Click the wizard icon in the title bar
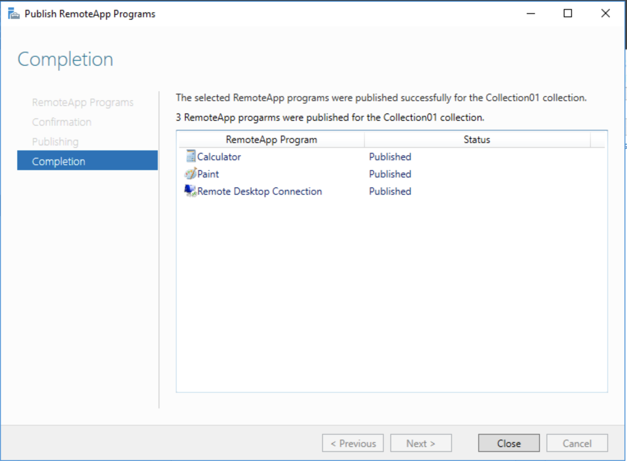This screenshot has width=627, height=461. click(x=14, y=14)
